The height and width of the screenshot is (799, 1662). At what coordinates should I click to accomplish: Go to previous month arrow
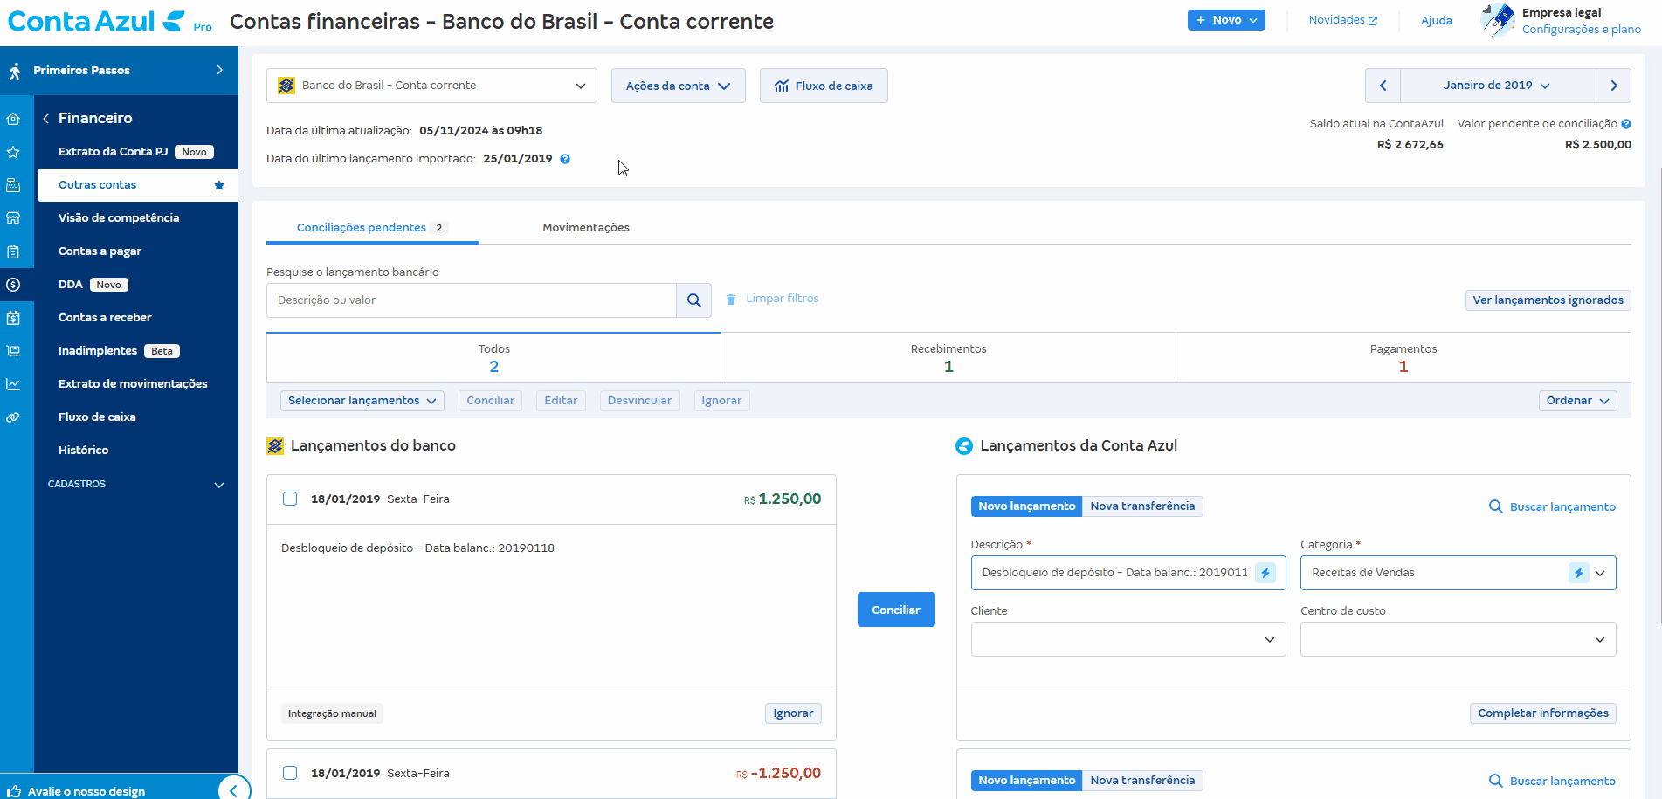pos(1383,86)
